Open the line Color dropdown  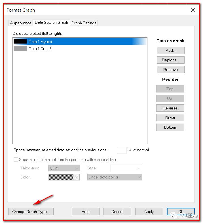(64, 177)
